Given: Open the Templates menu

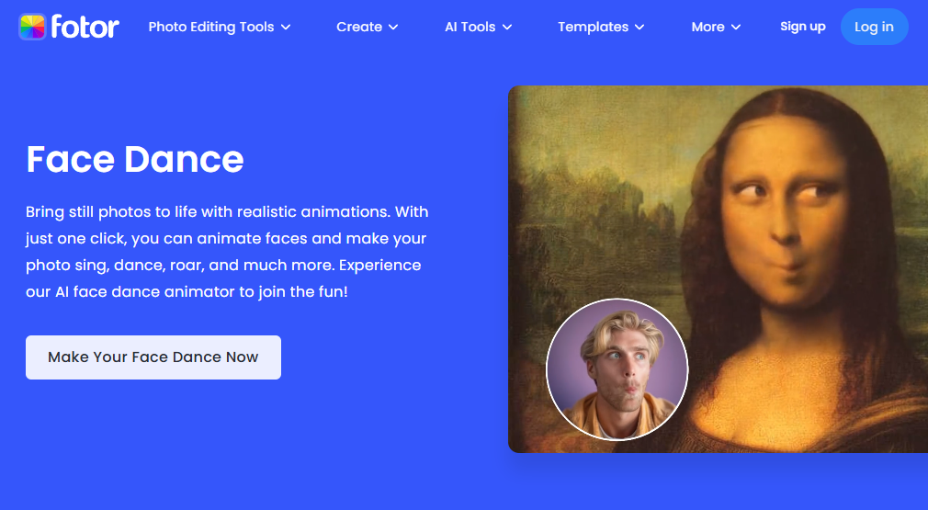Looking at the screenshot, I should [x=593, y=27].
